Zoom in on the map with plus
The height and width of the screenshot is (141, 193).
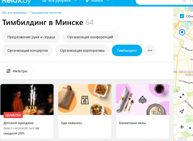point(182,127)
